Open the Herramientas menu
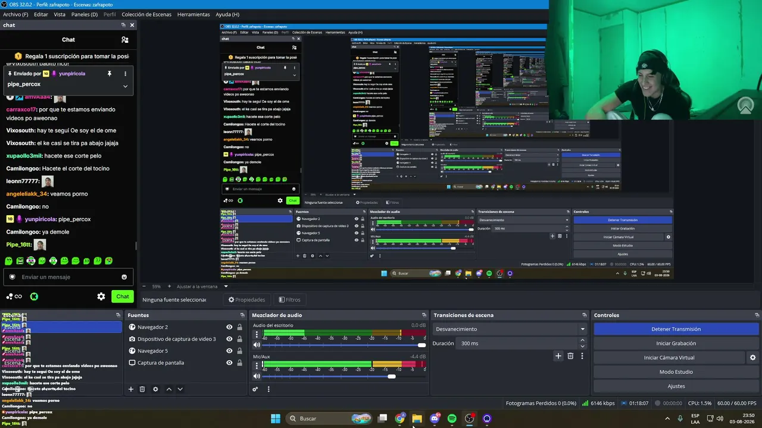 [x=193, y=14]
